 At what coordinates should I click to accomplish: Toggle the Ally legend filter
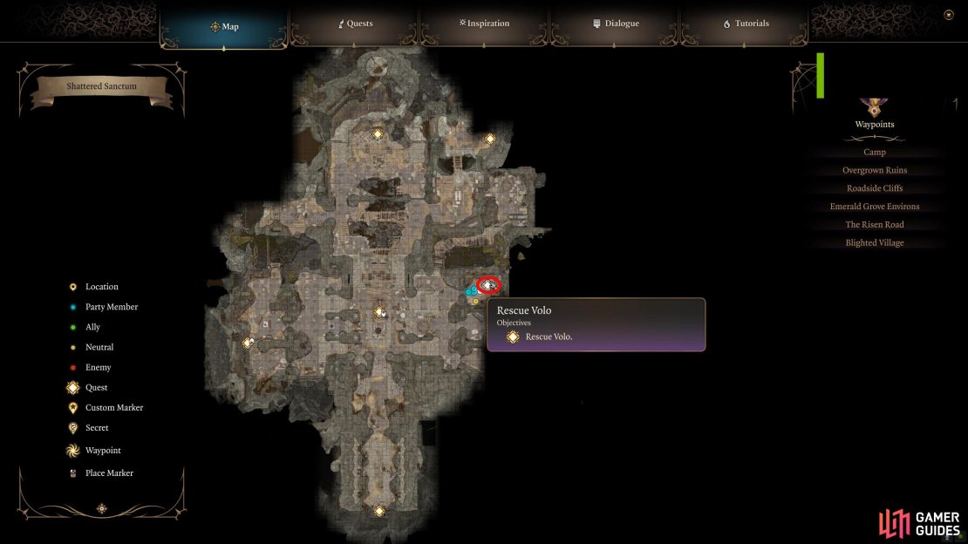[85, 327]
